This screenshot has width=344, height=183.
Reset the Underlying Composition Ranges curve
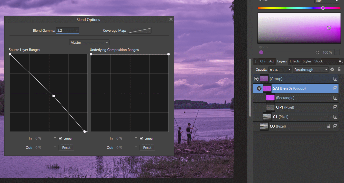147,148
